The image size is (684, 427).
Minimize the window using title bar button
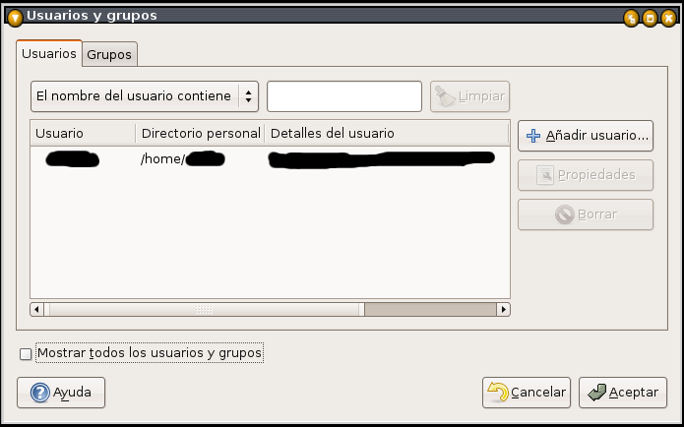pos(632,17)
